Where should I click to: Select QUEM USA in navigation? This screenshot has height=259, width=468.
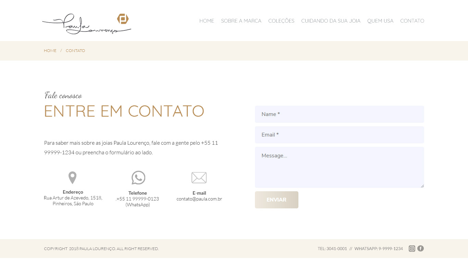(380, 21)
